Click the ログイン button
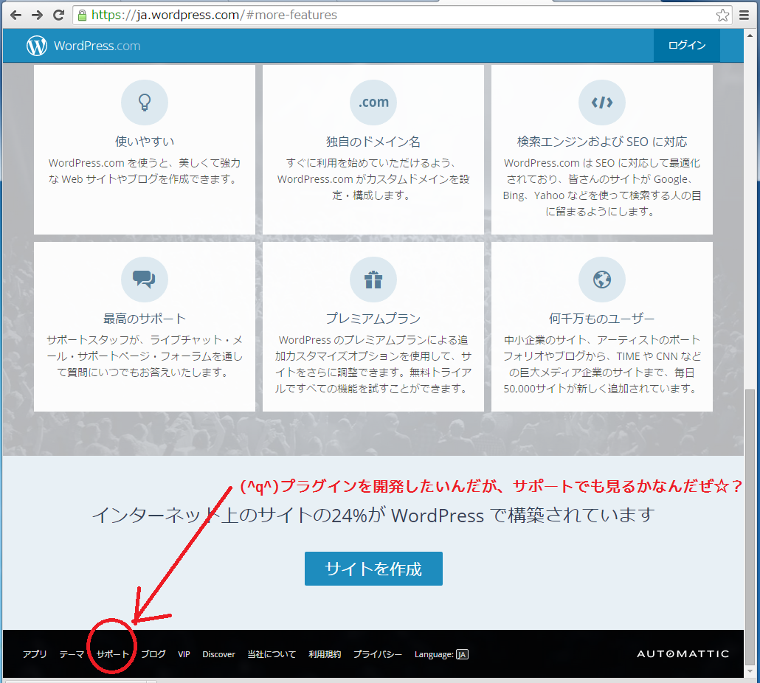The width and height of the screenshot is (760, 683). point(687,46)
